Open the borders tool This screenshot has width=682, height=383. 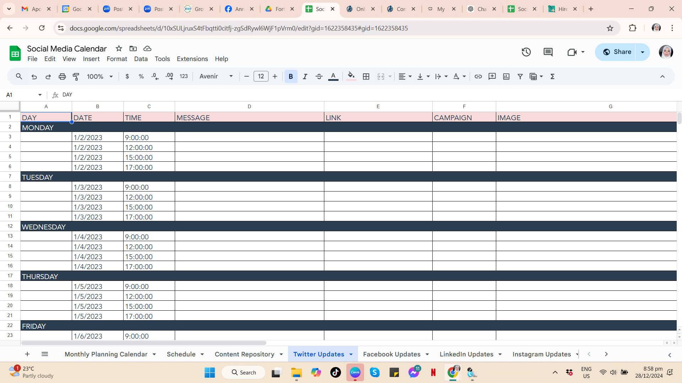366,76
